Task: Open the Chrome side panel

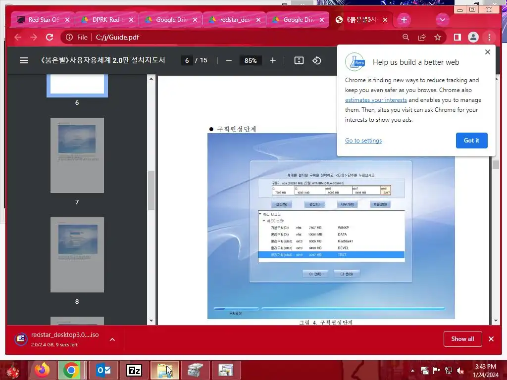Action: point(457,37)
